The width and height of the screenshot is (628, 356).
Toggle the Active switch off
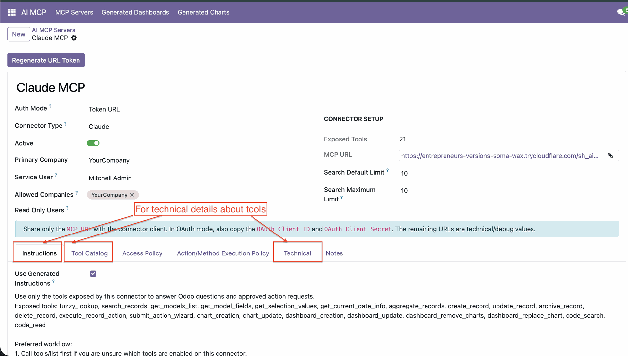click(x=93, y=143)
